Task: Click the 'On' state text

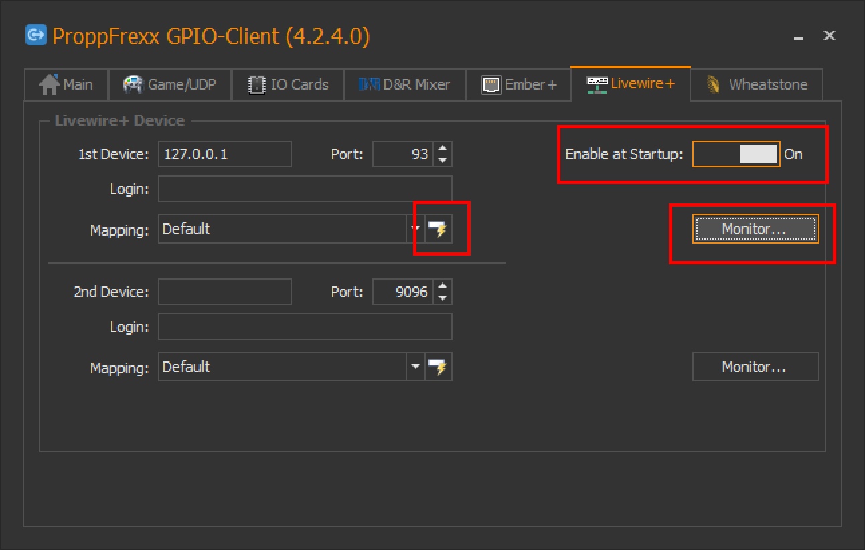Action: coord(793,154)
